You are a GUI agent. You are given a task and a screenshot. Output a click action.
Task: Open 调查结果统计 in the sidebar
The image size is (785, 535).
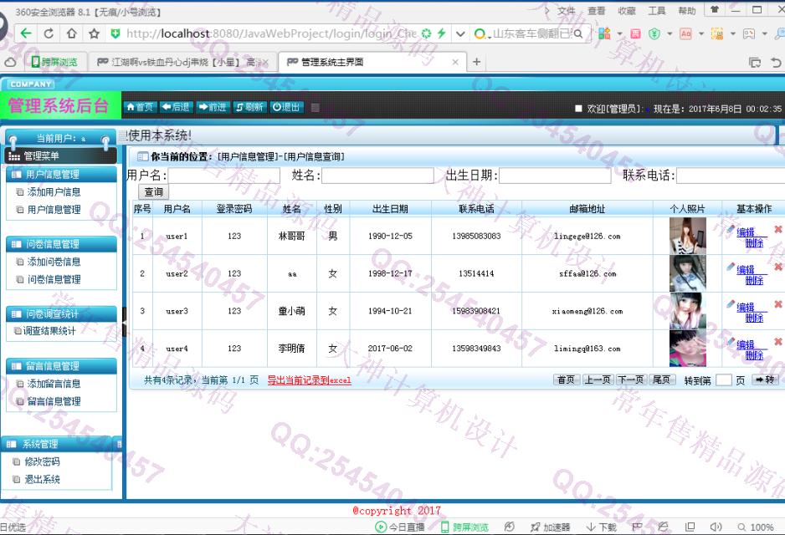coord(49,330)
